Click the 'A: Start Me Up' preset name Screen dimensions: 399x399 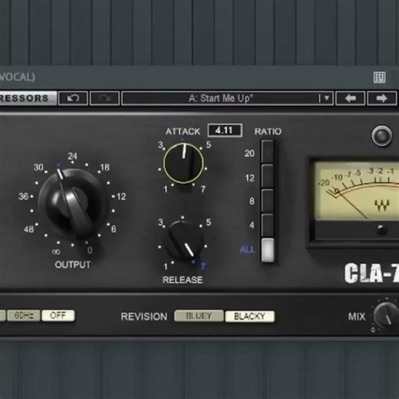coord(220,98)
